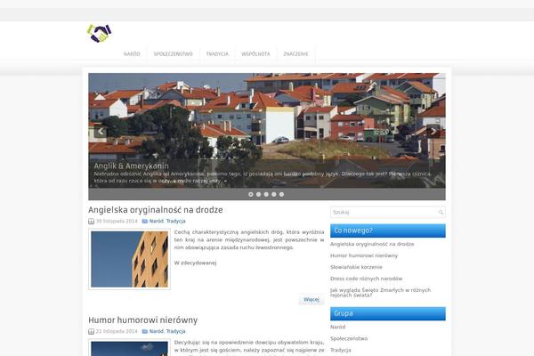
Task: Open sidebar link Dress code różnych narodów
Action: pos(367,279)
